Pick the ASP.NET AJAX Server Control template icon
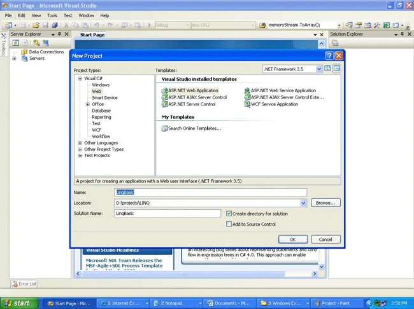The height and width of the screenshot is (309, 414). pyautogui.click(x=164, y=97)
